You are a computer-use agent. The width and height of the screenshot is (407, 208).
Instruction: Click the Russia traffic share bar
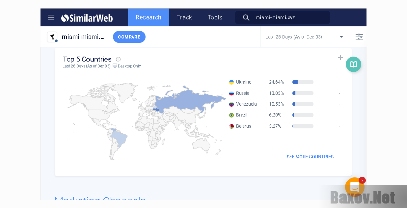(x=303, y=93)
